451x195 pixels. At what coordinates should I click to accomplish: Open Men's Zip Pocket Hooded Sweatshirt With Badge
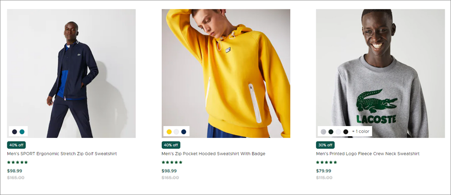213,154
